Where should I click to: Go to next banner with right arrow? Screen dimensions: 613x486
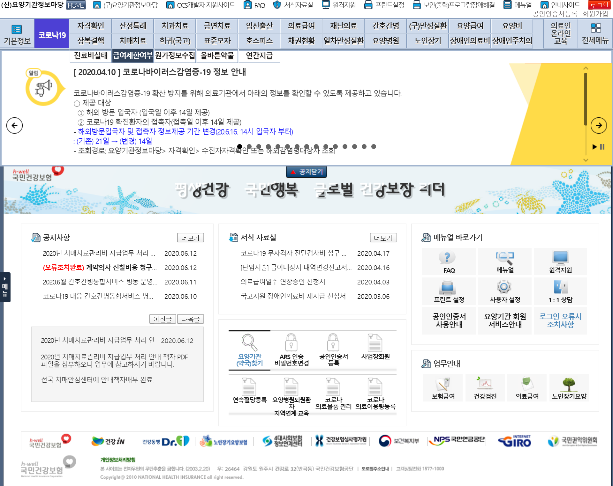pos(599,125)
